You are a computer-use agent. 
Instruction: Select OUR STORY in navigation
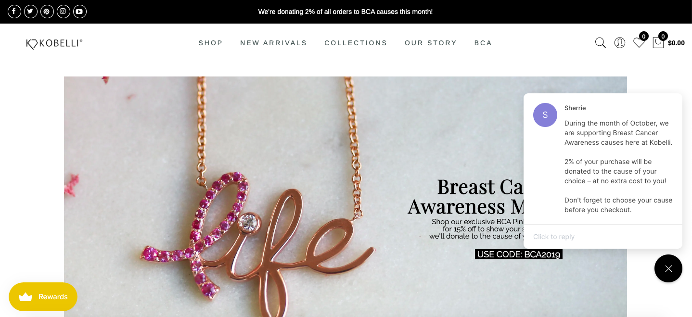tap(431, 43)
